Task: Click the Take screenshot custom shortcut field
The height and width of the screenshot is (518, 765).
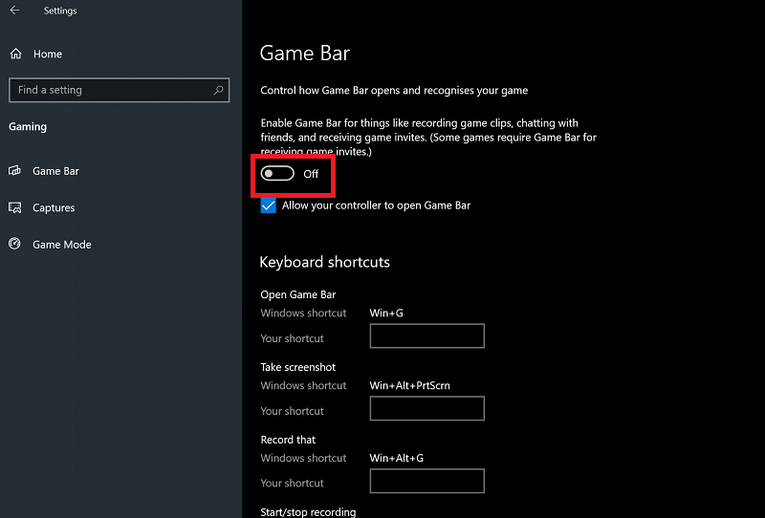Action: click(426, 408)
